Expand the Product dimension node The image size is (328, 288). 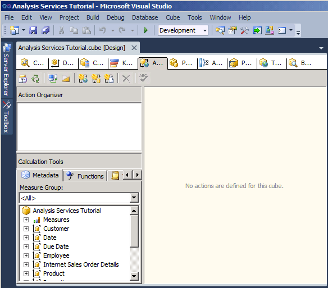pos(26,274)
